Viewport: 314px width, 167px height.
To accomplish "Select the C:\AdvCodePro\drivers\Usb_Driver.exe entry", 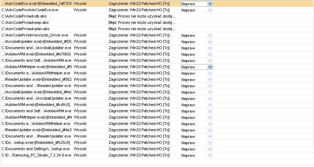I will point(157,35).
